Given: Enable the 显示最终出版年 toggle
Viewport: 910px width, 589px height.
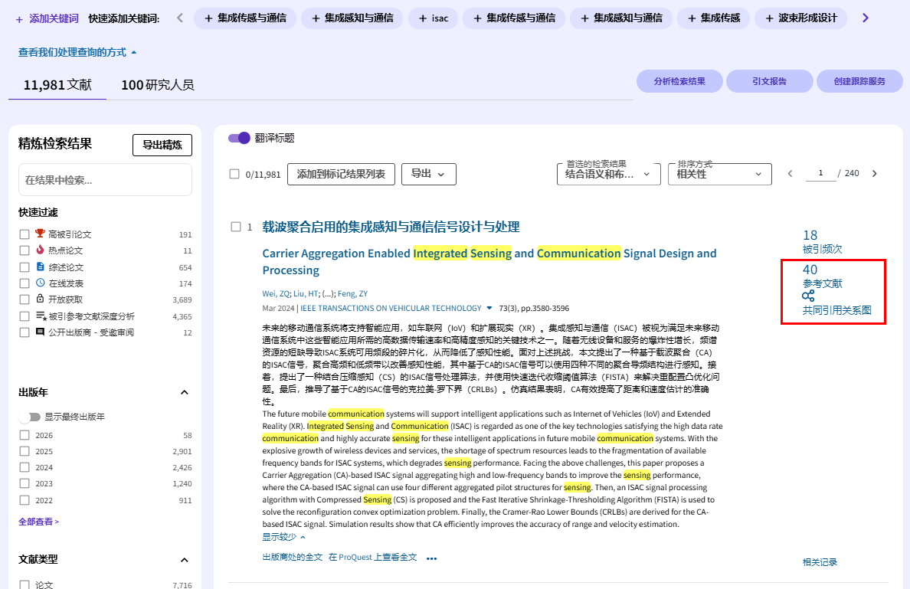Looking at the screenshot, I should (30, 417).
